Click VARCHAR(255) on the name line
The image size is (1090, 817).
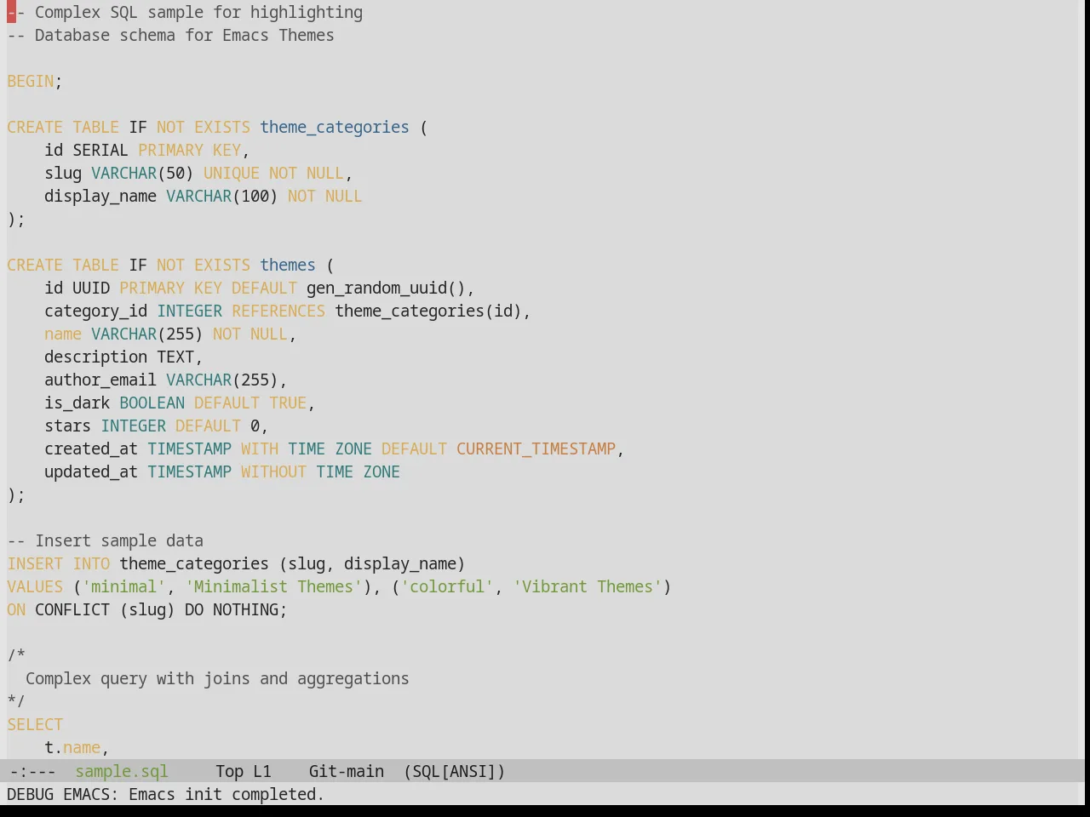tap(147, 334)
